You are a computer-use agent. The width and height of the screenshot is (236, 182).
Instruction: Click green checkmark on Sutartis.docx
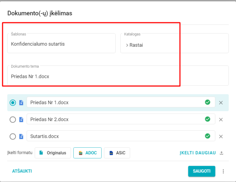[208, 136]
